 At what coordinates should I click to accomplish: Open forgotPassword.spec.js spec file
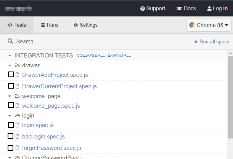51,148
